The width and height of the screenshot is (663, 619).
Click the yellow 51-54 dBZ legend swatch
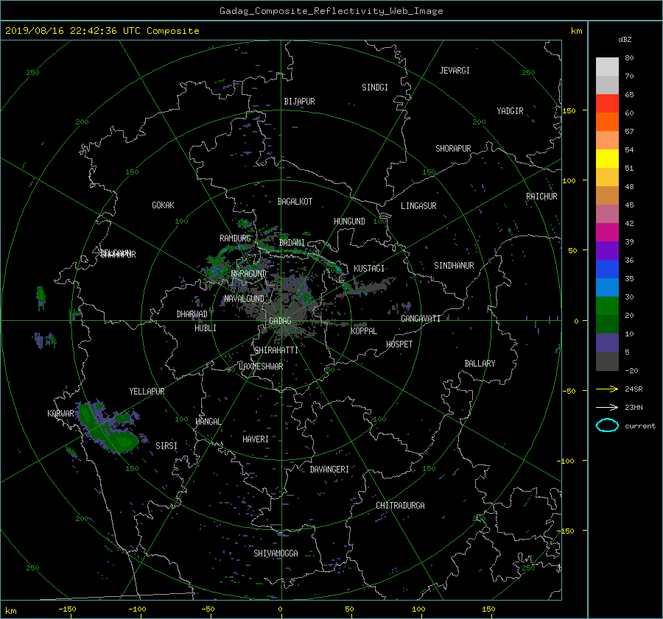607,159
